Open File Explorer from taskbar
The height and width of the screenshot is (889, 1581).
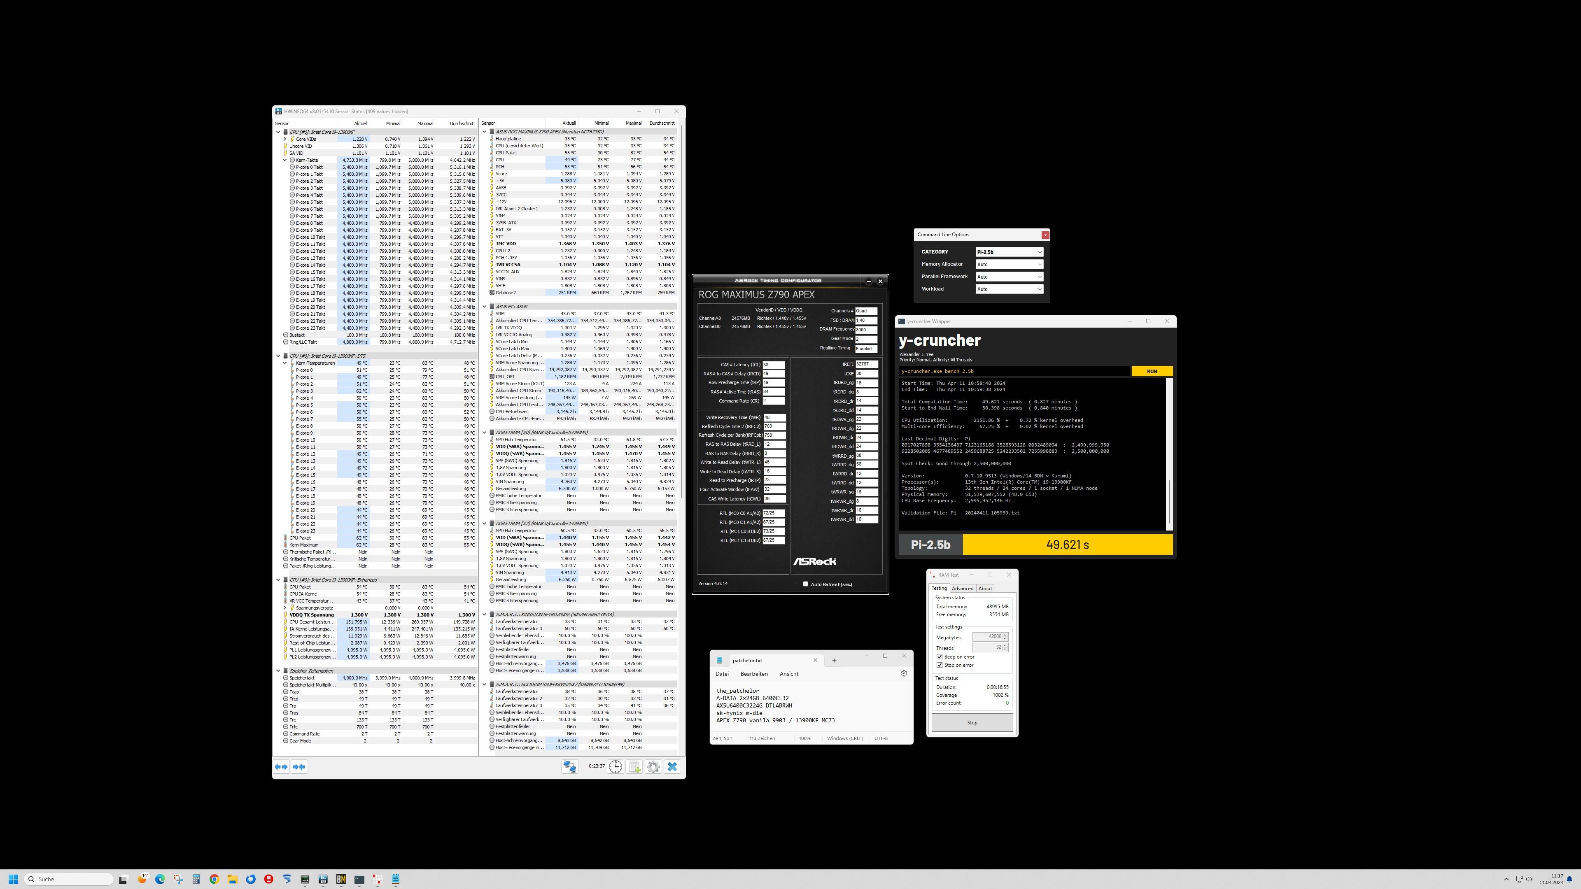tap(232, 879)
